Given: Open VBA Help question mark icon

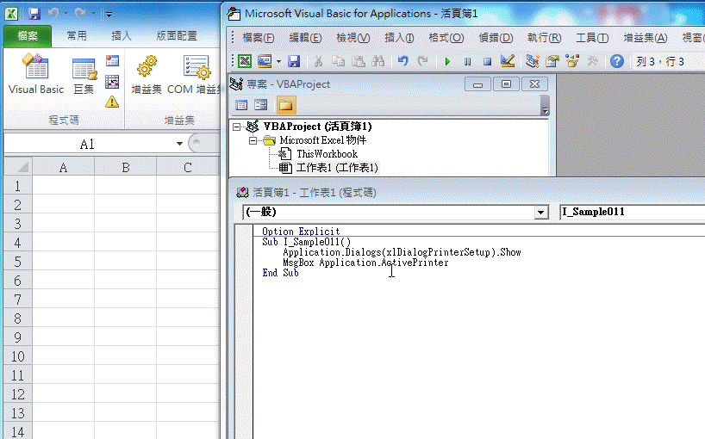Looking at the screenshot, I should point(617,61).
